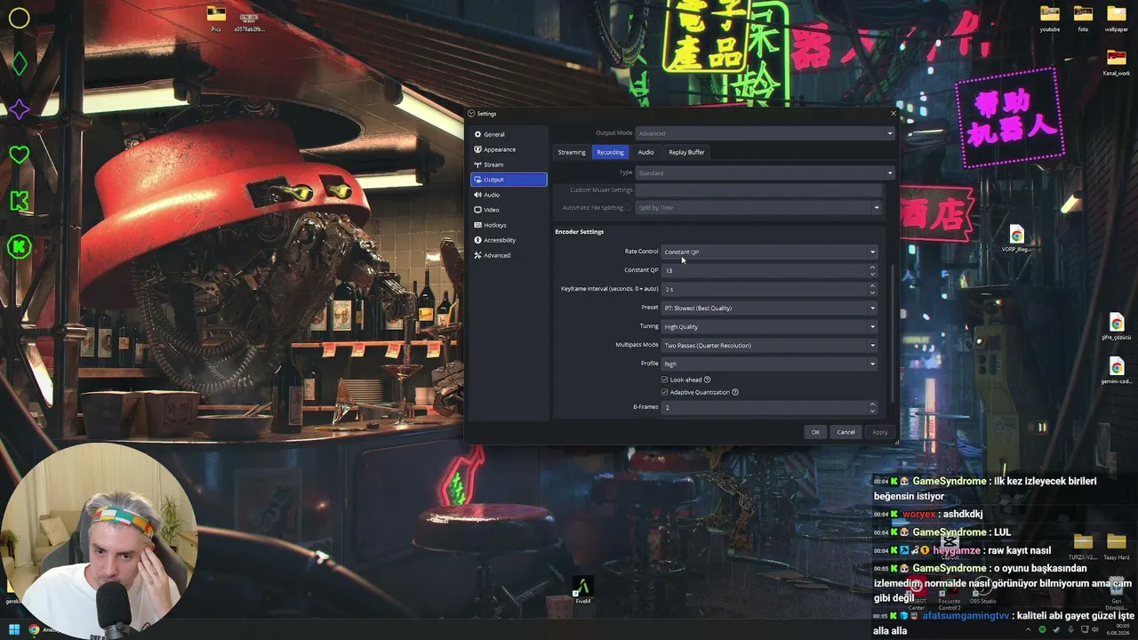Open Hotkeys settings in the sidebar
Viewport: 1138px width, 640px height.
pyautogui.click(x=509, y=225)
